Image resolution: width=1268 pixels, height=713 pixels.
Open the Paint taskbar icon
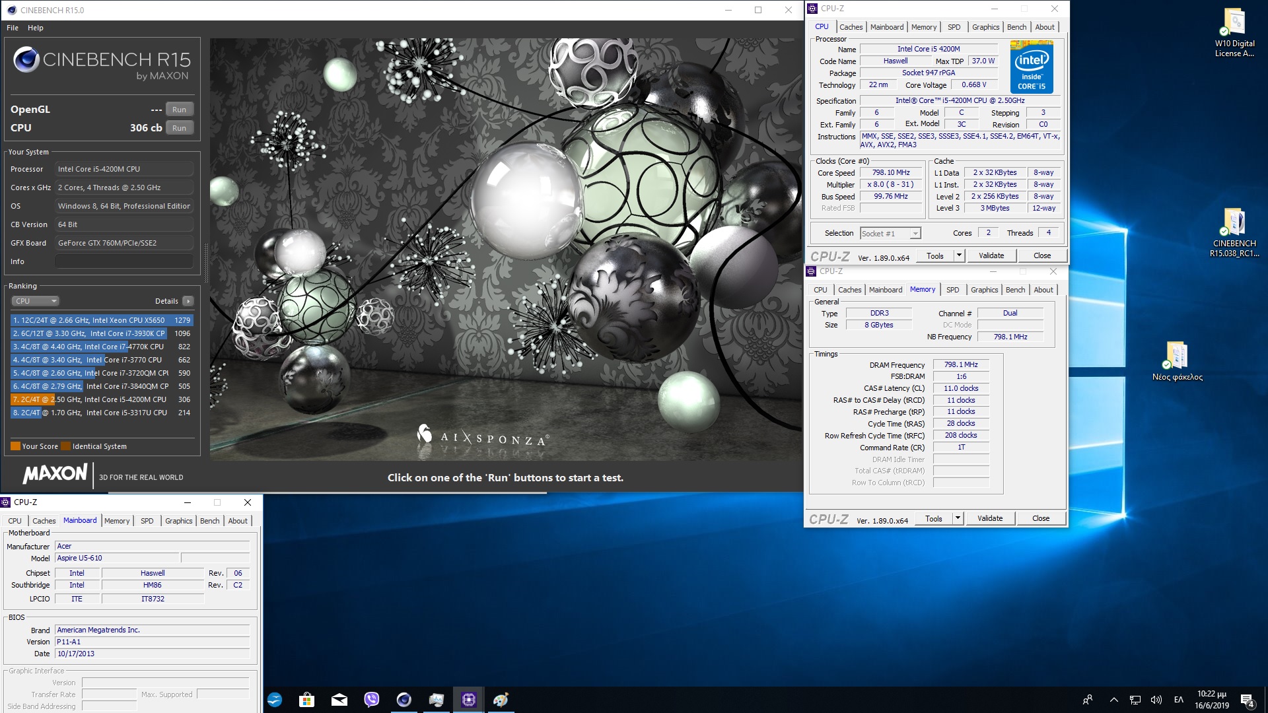coord(501,700)
